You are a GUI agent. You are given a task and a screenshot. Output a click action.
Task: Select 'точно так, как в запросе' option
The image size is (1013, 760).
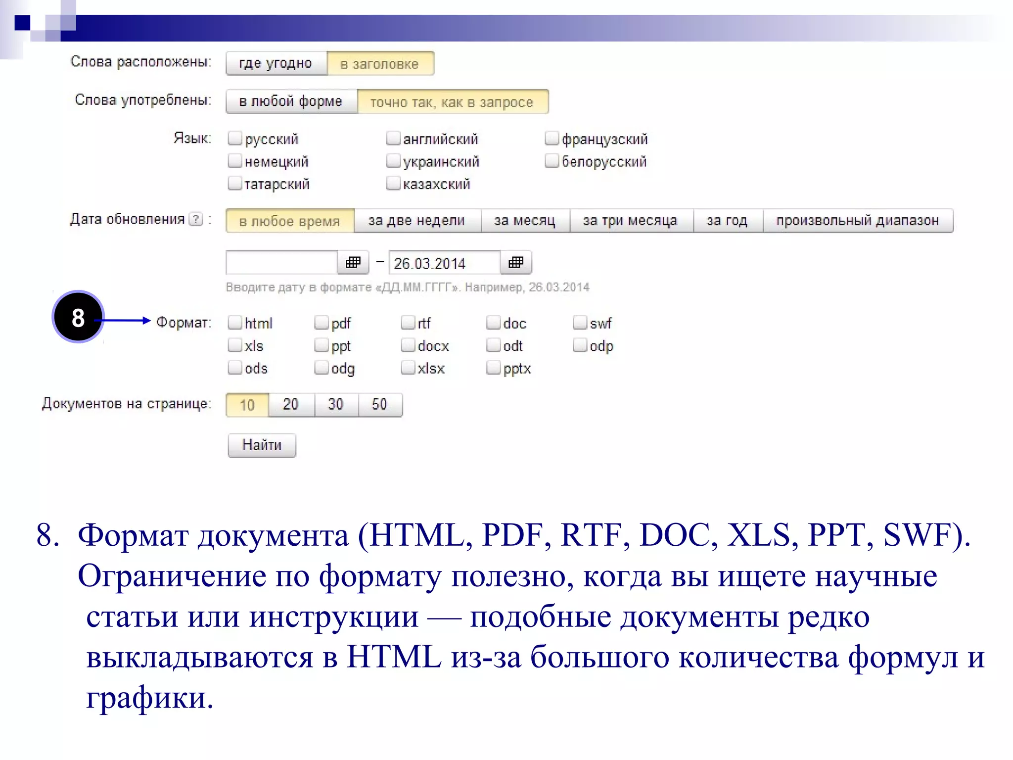tap(453, 101)
